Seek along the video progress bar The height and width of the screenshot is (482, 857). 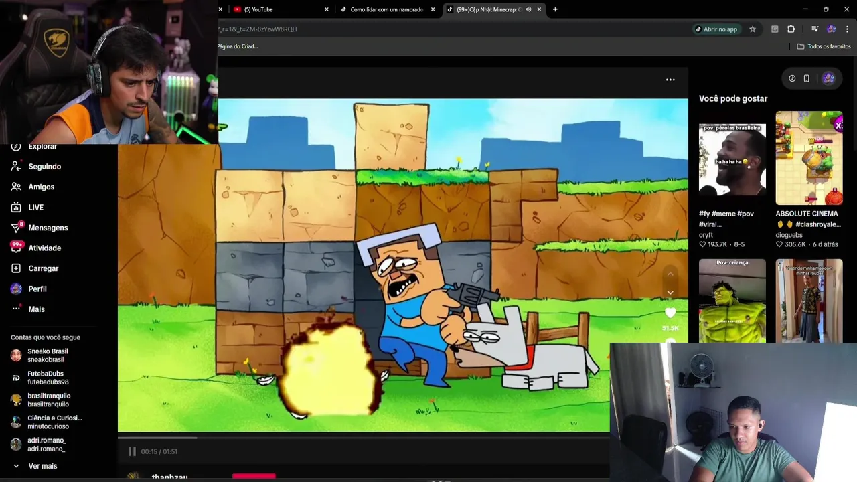364,438
